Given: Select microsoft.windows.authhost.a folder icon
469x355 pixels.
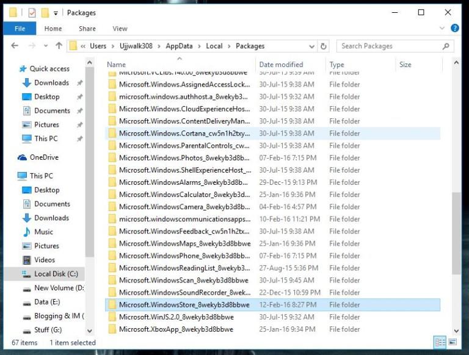Looking at the screenshot, I should 112,97.
